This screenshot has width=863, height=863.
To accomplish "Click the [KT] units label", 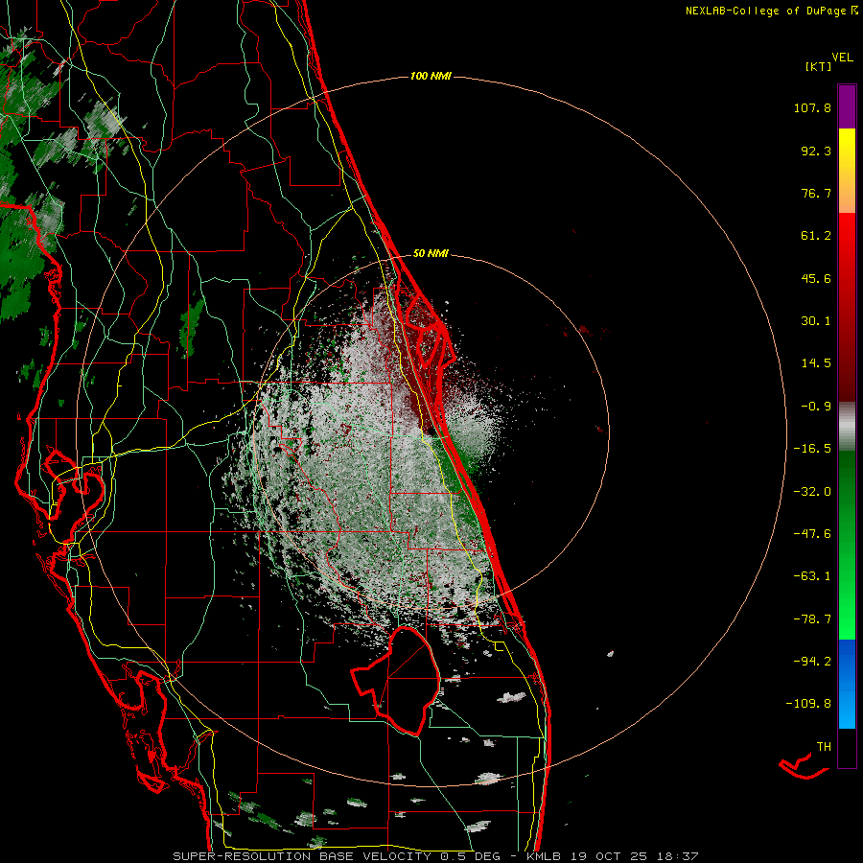I will (819, 66).
